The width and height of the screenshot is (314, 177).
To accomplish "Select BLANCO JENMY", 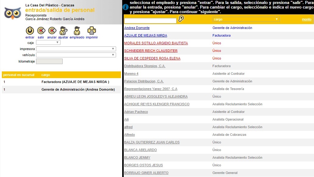I will [137, 157].
